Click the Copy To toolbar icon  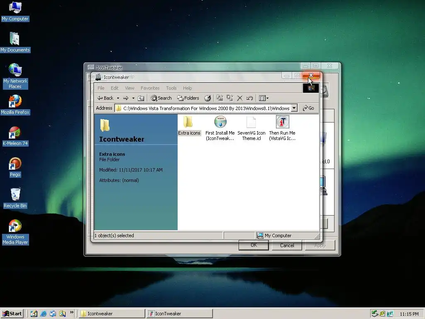coord(230,98)
